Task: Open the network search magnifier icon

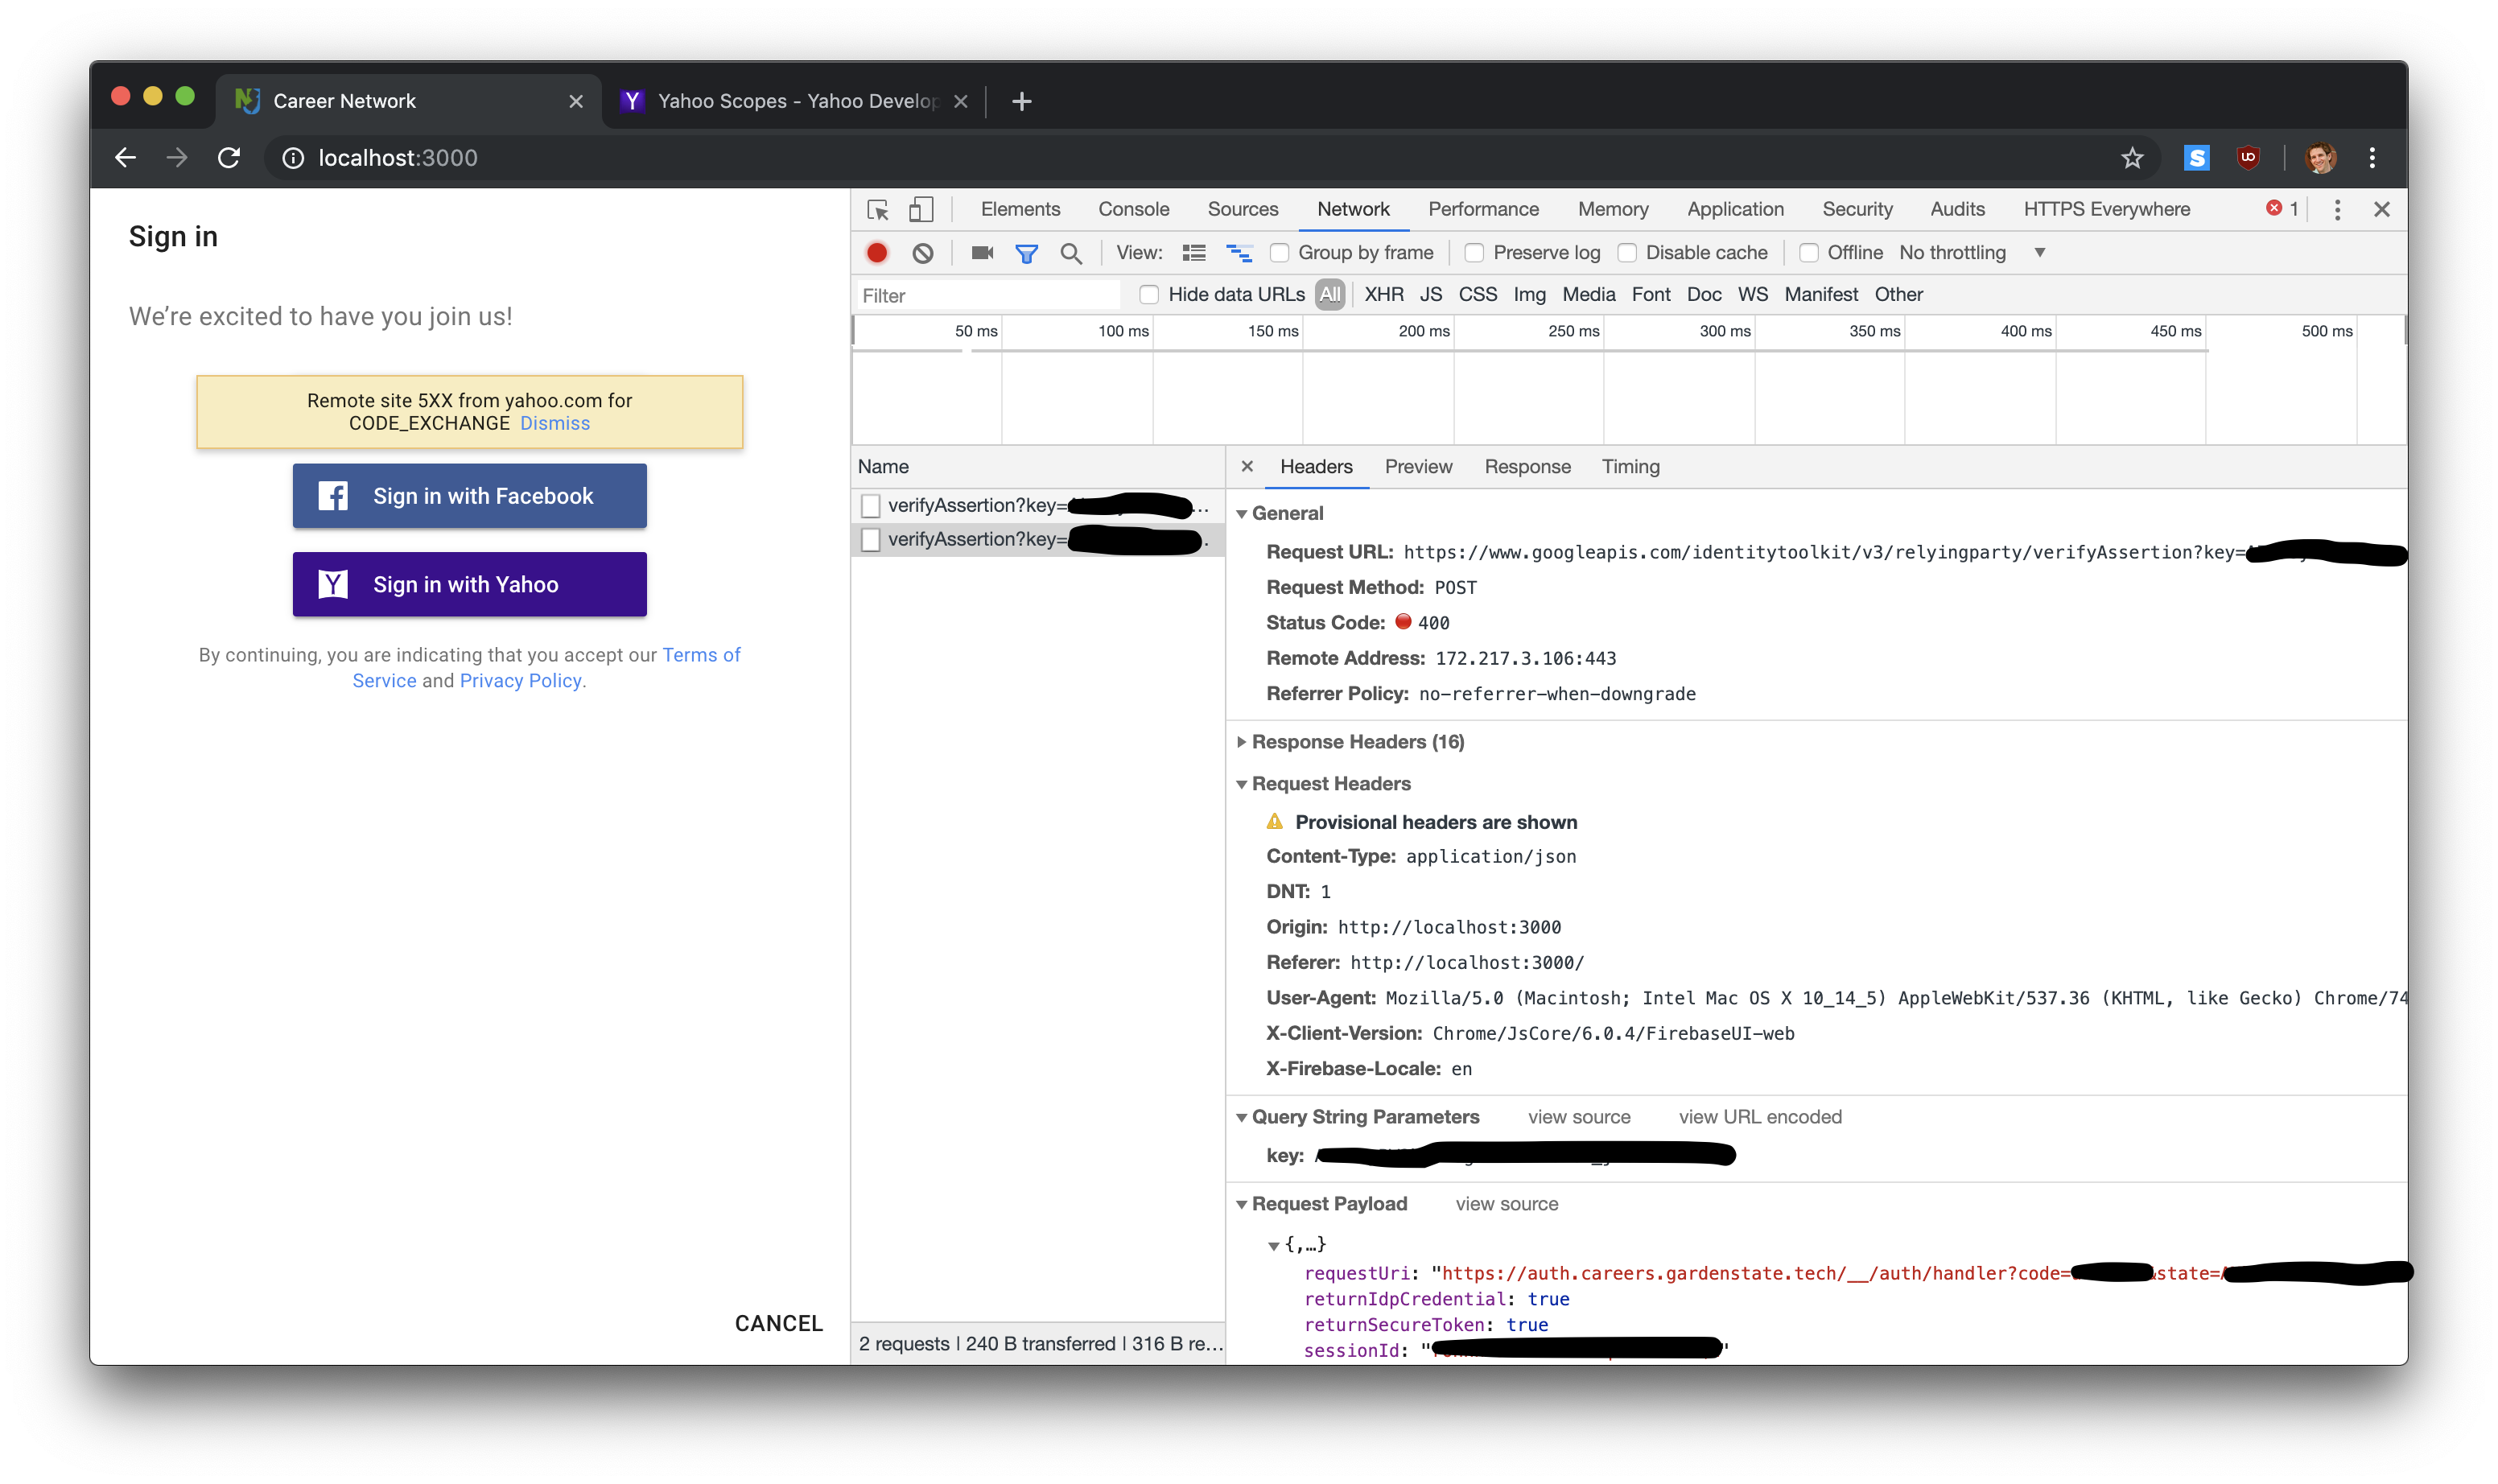Action: [x=1071, y=253]
